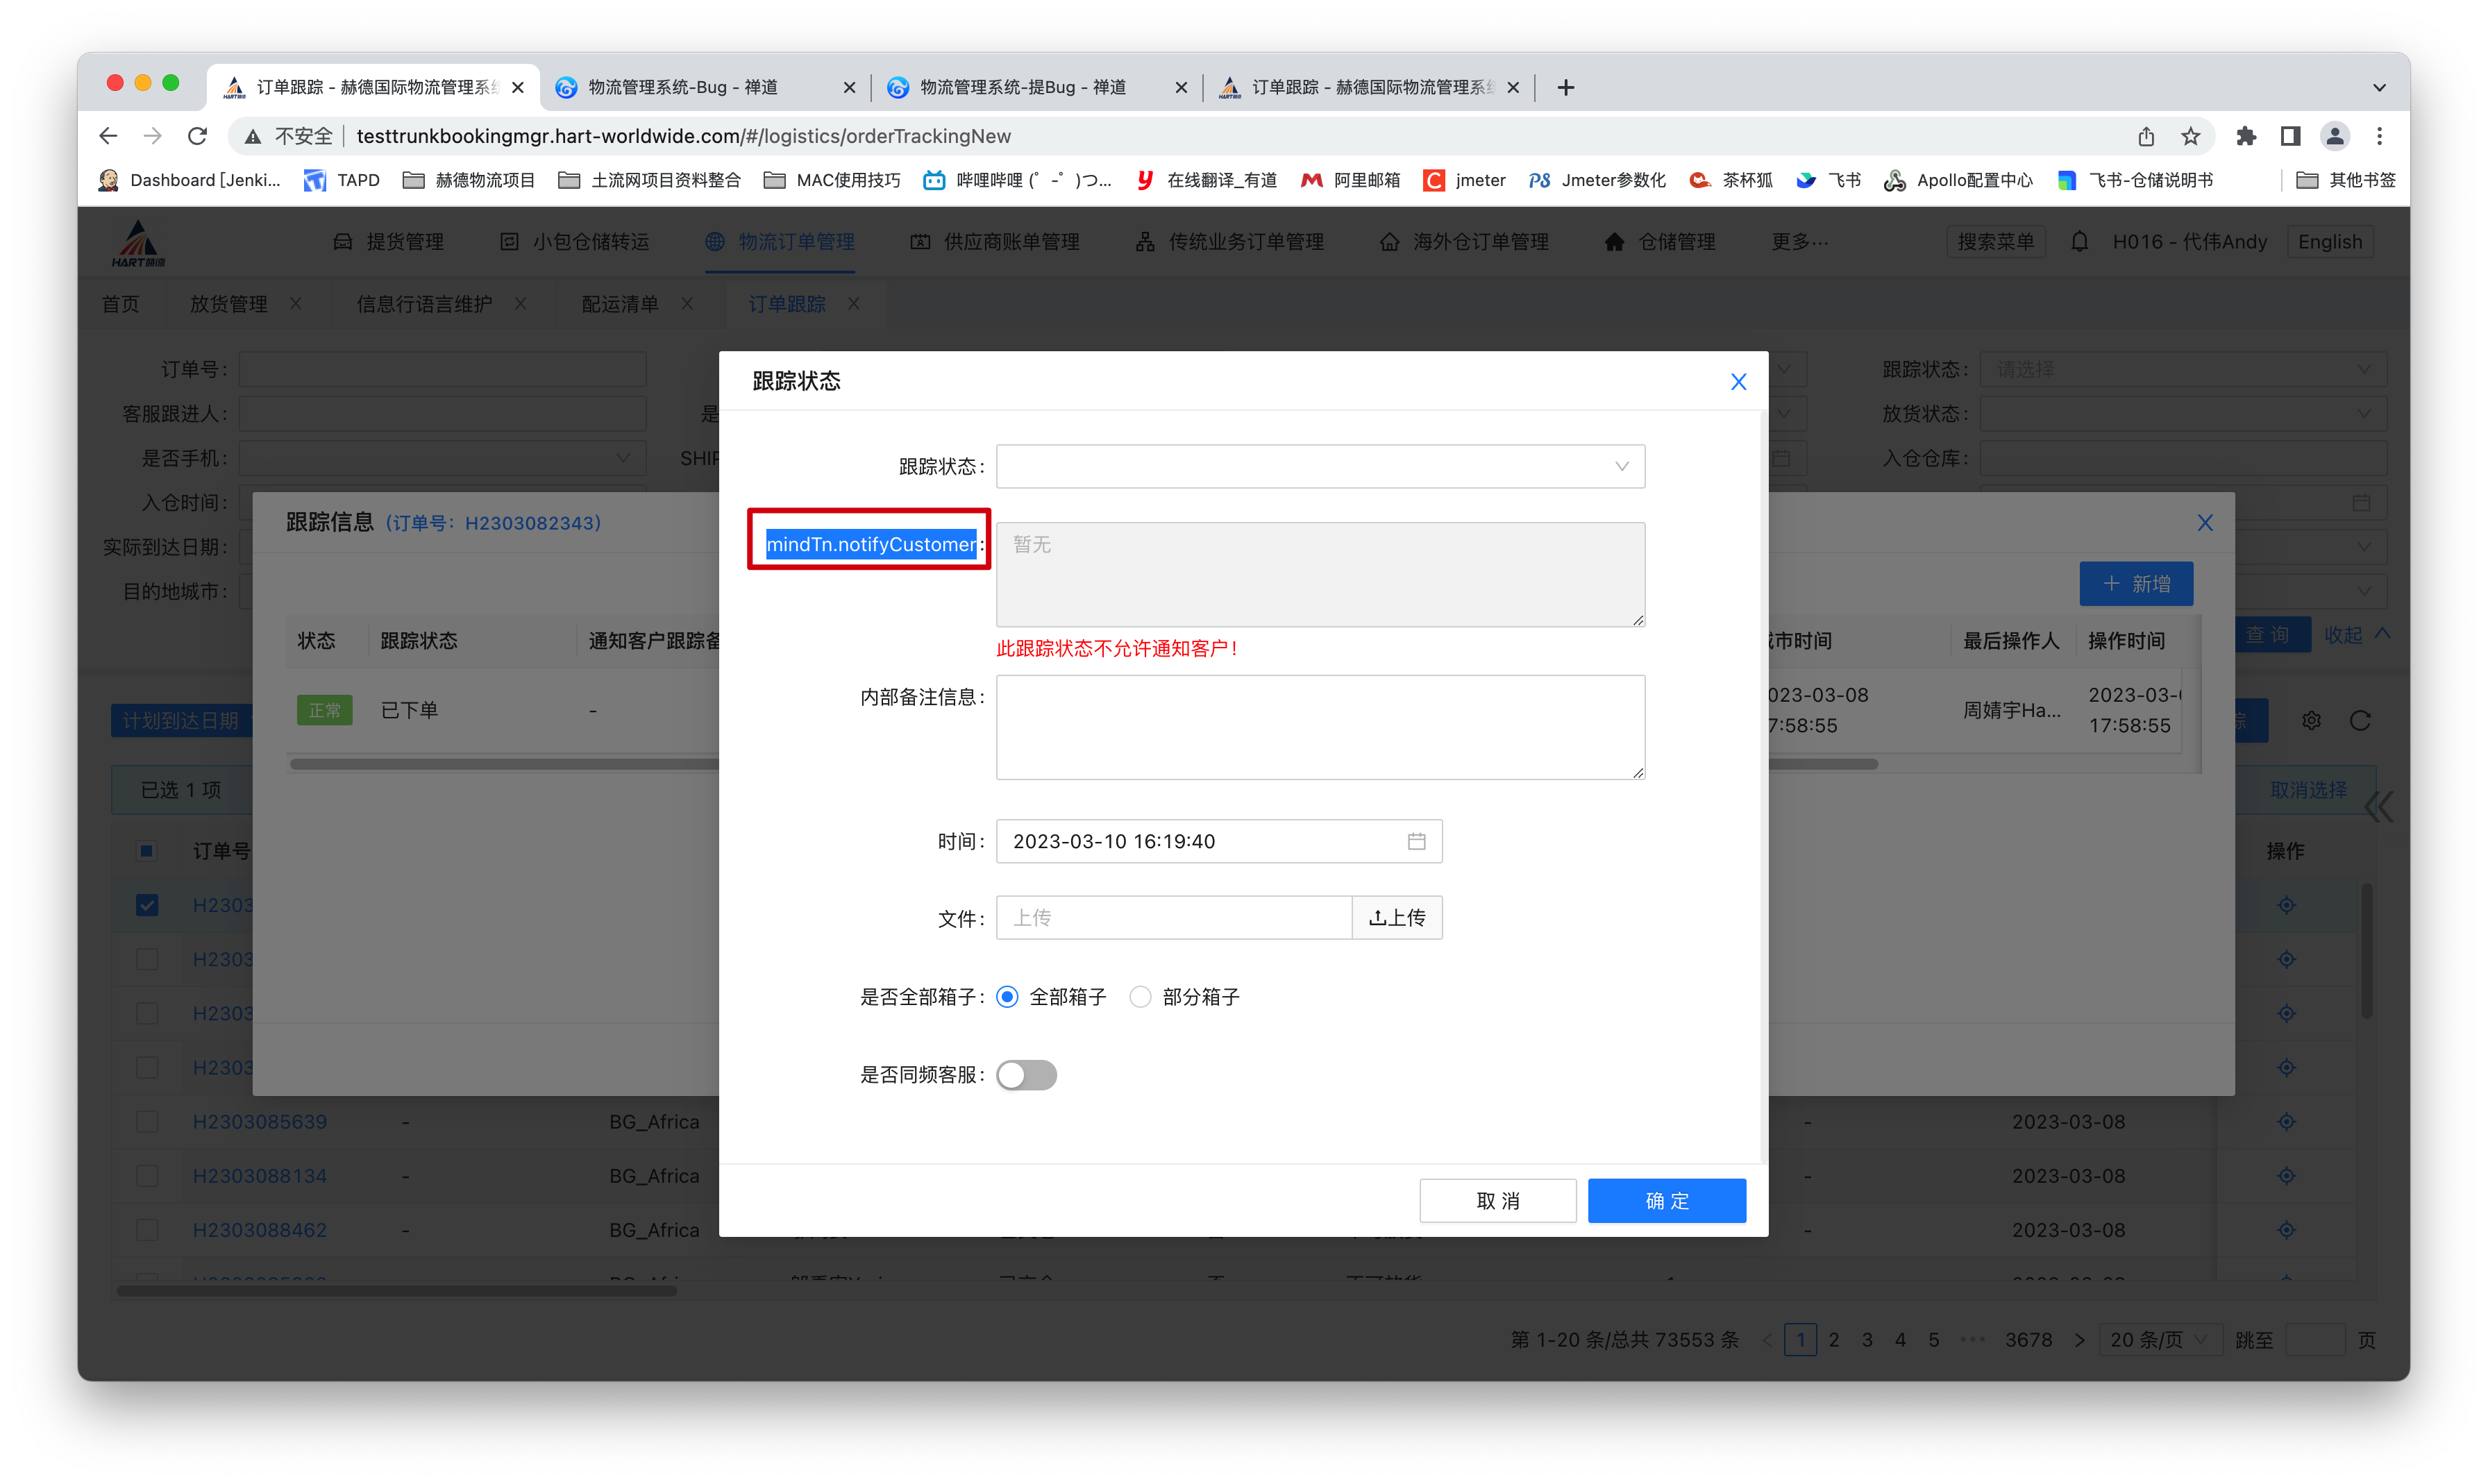Open a new browser tab with plus
Screen dimensions: 2488x1484
[1565, 88]
